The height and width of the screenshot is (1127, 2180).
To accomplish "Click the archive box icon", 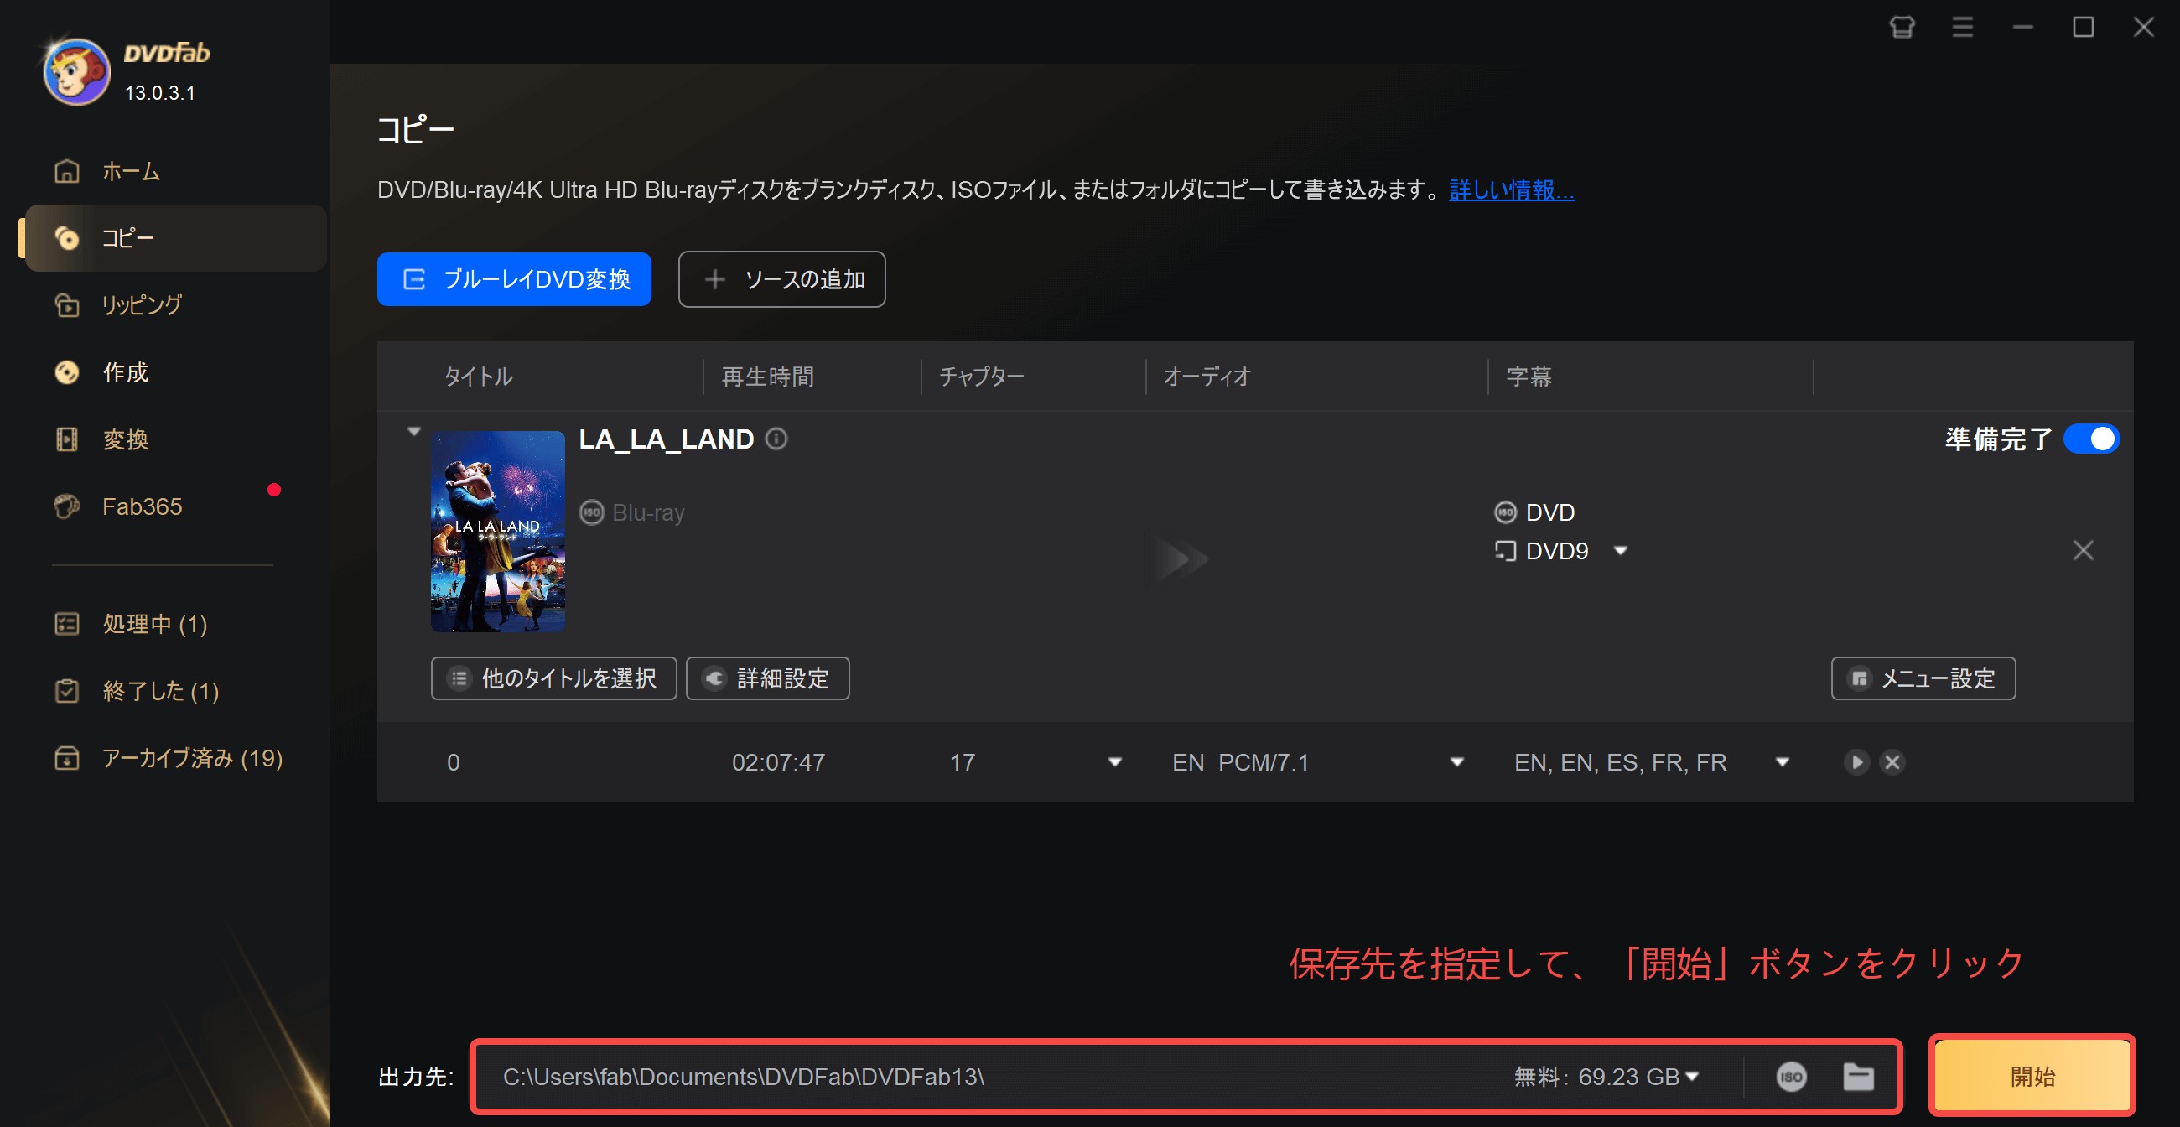I will (67, 757).
